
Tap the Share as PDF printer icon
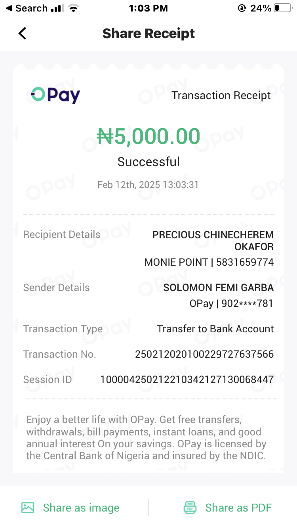pyautogui.click(x=190, y=508)
